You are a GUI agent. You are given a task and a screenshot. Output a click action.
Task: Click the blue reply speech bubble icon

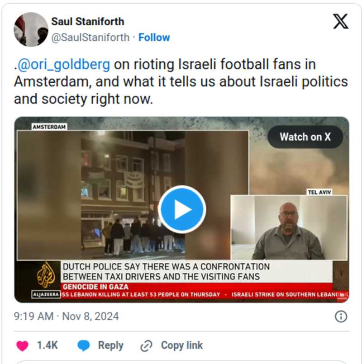(x=84, y=345)
